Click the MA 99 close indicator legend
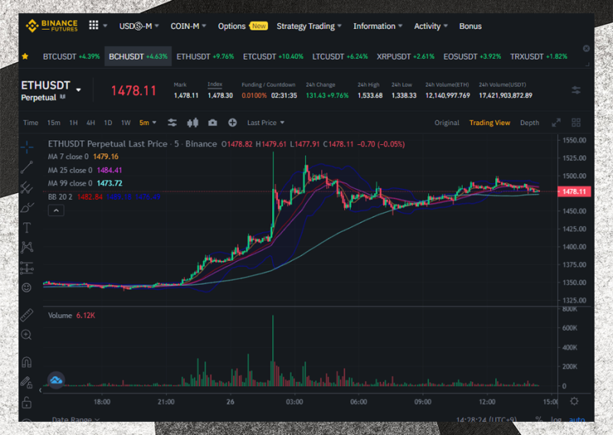 (x=85, y=183)
